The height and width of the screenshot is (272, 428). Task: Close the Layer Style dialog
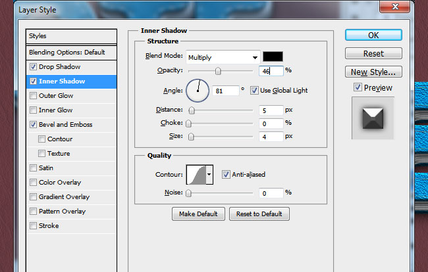click(394, 7)
